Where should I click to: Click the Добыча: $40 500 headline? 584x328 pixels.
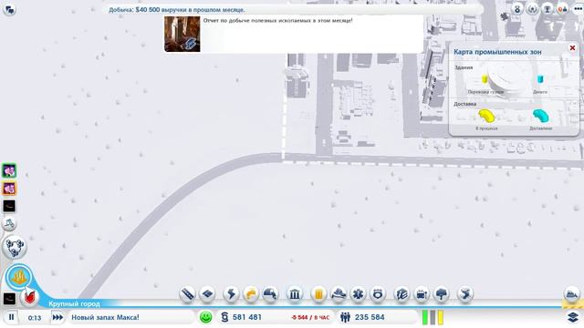177,10
